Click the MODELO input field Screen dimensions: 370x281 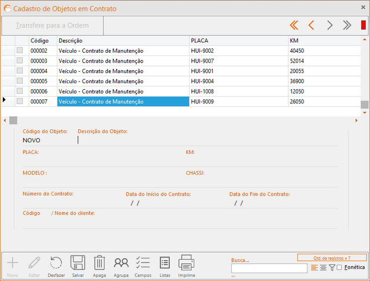click(103, 182)
